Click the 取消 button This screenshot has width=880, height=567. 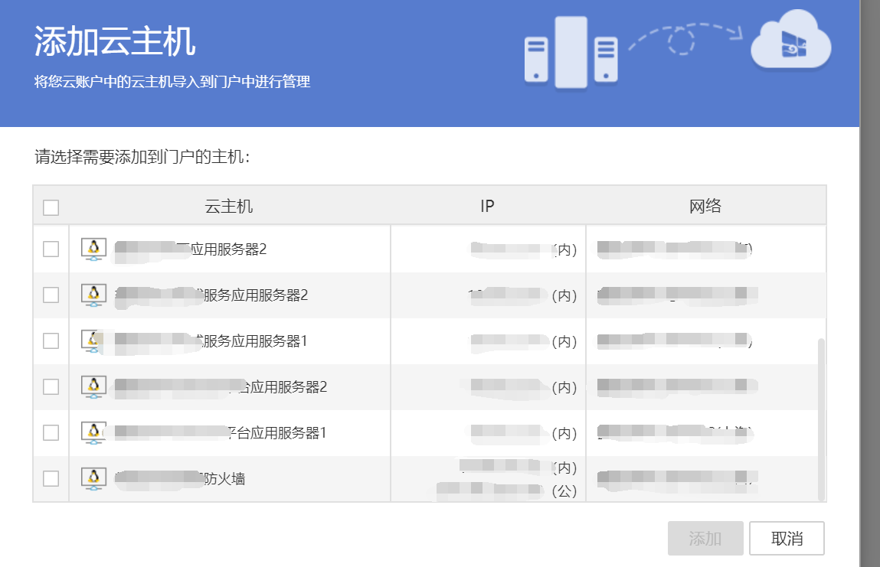pos(787,539)
